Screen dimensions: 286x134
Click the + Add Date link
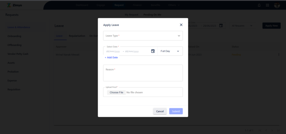pos(111,57)
